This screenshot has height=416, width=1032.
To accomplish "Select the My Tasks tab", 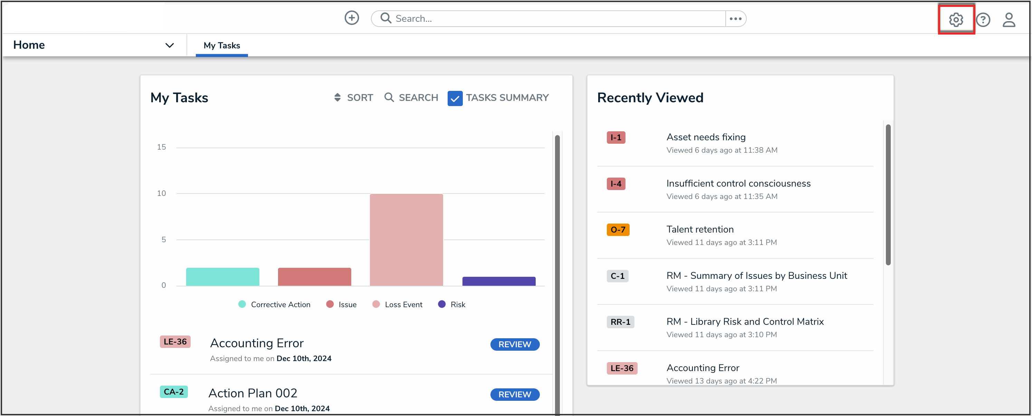I will [221, 45].
